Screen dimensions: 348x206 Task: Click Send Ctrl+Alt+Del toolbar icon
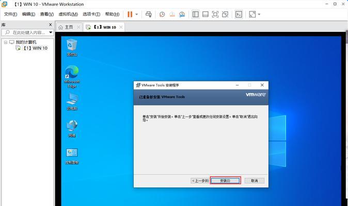pyautogui.click(x=149, y=14)
